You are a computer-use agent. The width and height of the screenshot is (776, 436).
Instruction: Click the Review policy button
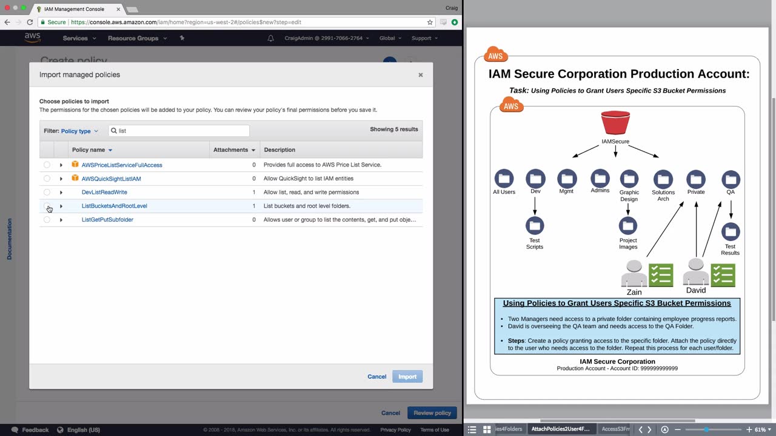point(432,413)
